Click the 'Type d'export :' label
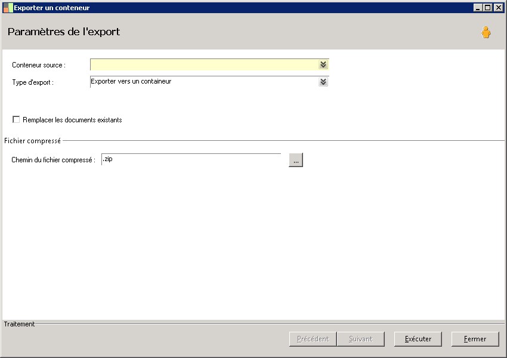Viewport: 507px width, 358px height. pyautogui.click(x=33, y=82)
